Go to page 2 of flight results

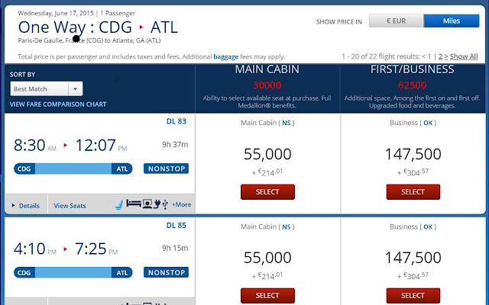(x=440, y=56)
